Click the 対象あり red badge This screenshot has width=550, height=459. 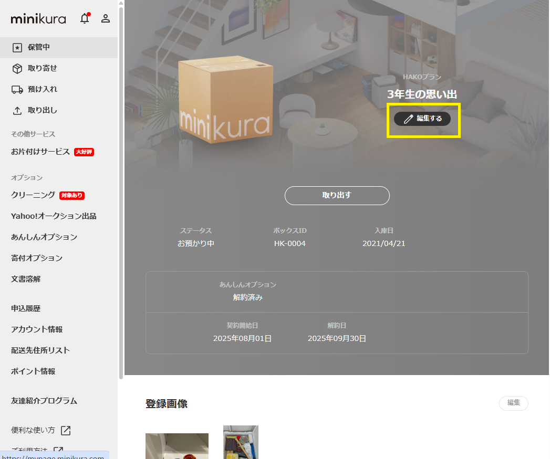(72, 195)
